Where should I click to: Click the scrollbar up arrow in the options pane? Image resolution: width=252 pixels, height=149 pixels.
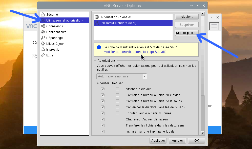[203, 14]
